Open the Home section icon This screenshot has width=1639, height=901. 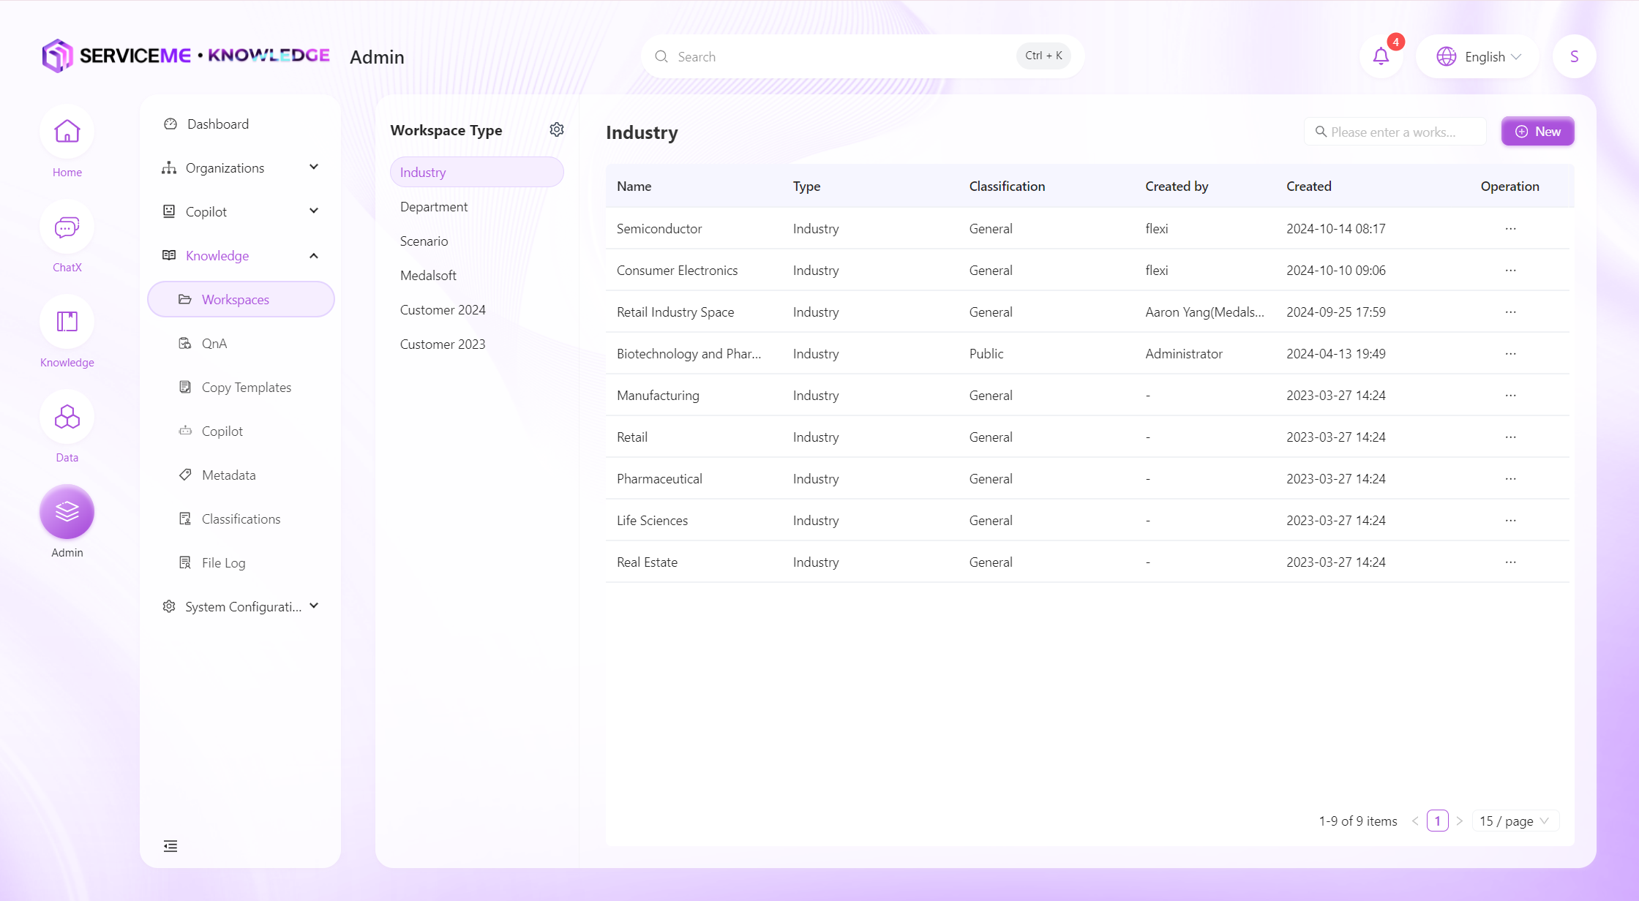coord(67,132)
